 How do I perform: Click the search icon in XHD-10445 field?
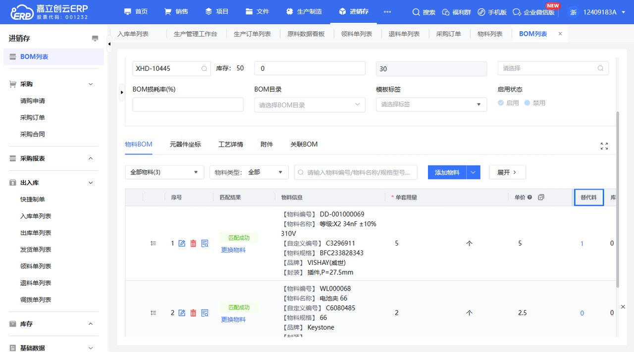(204, 69)
